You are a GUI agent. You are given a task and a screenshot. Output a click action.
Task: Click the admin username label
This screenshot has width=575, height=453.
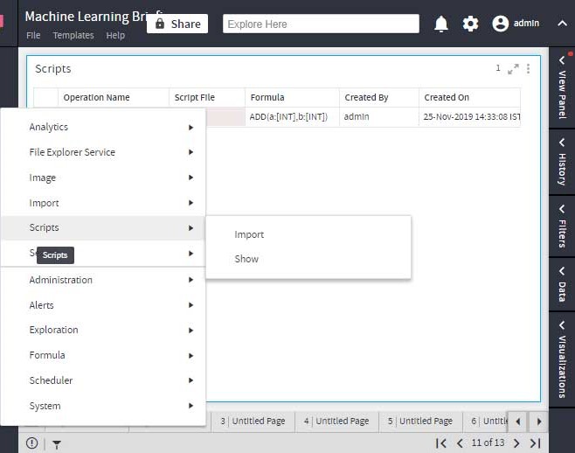[526, 24]
